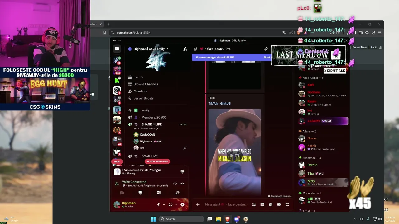The width and height of the screenshot is (399, 224).
Task: Open the threads icon in channel header
Action: (x=266, y=49)
